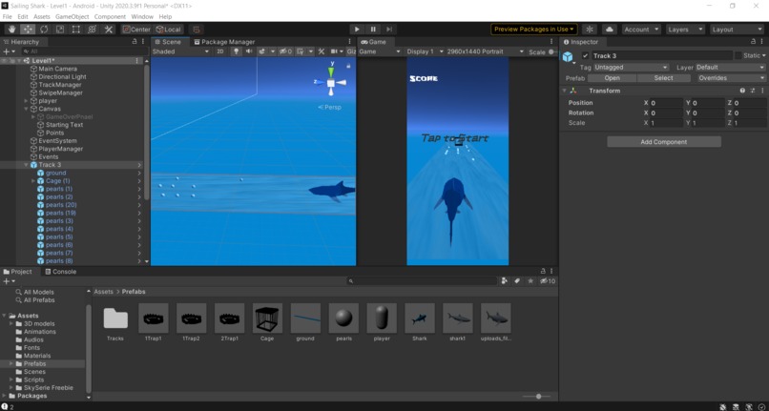Click Assets in the breadcrumb path
Viewport: 769px width, 411px height.
coord(103,292)
